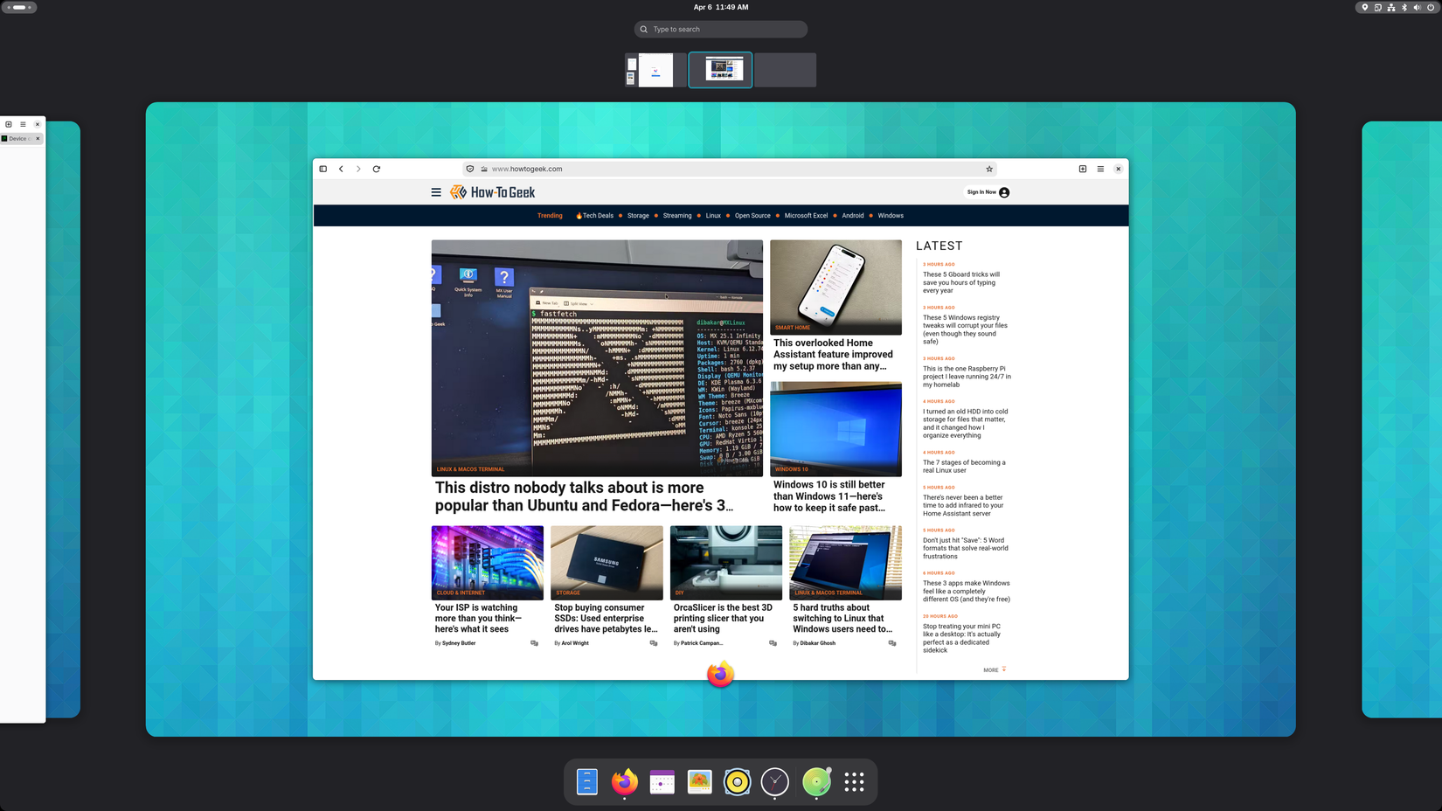The width and height of the screenshot is (1442, 811).
Task: Open a new tab in the How-To Geek browser window
Action: 1083,169
